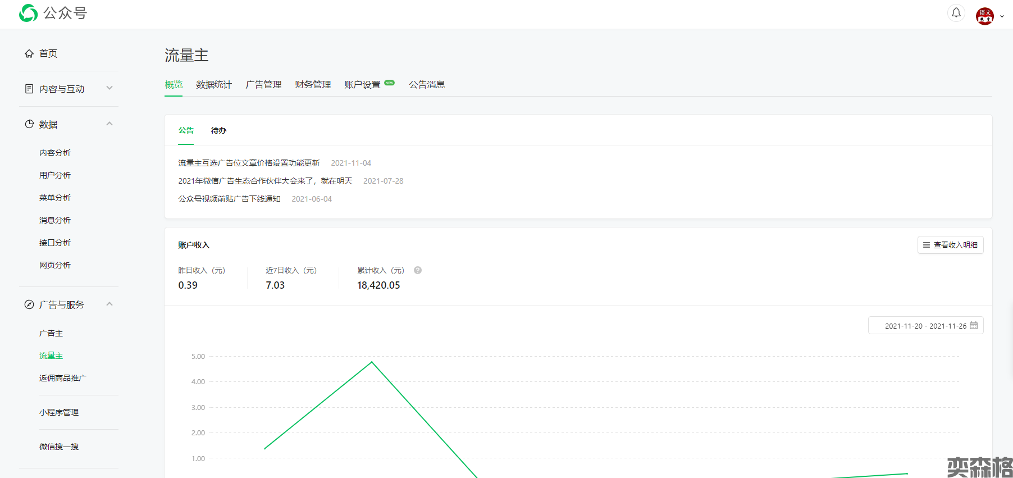The image size is (1013, 478).
Task: Open the date range picker field
Action: (x=925, y=326)
